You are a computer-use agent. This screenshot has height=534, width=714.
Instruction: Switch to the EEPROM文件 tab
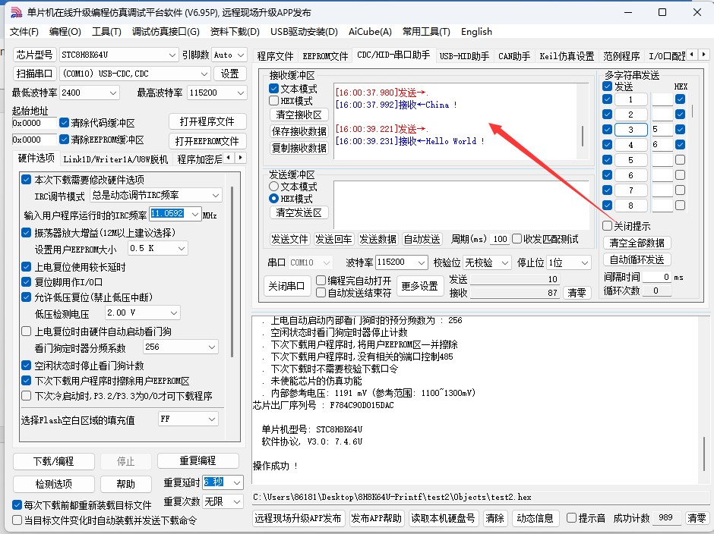[x=325, y=56]
